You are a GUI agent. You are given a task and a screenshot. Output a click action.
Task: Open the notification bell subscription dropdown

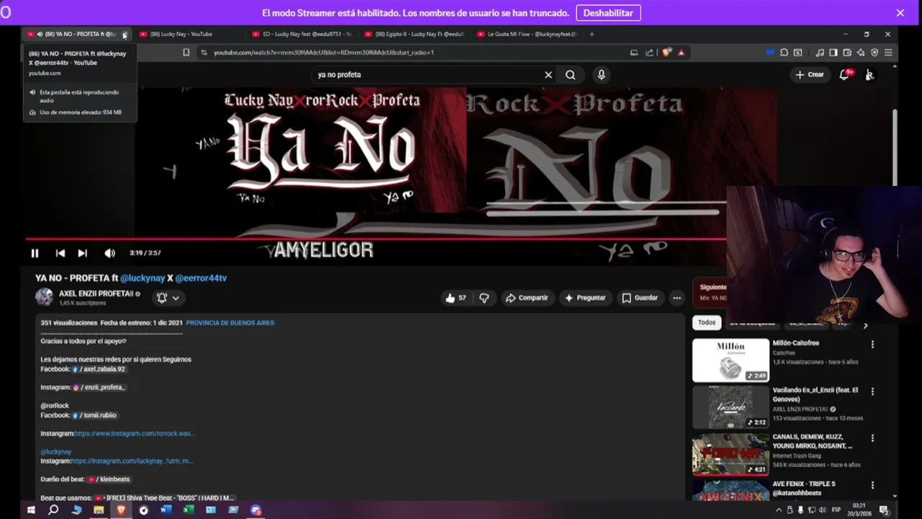[168, 298]
